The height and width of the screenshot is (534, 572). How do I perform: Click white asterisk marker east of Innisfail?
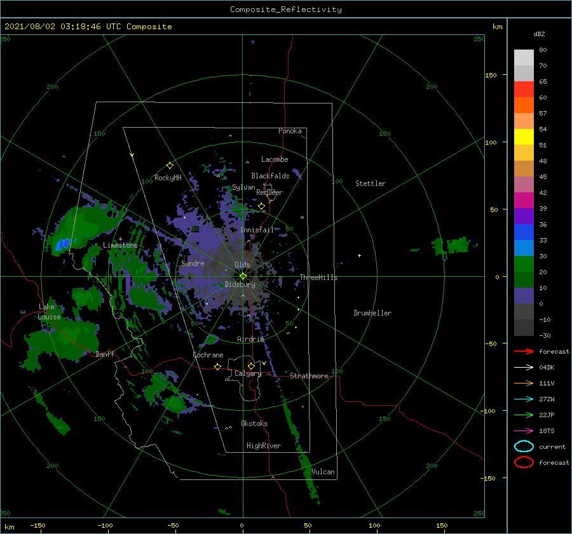(302, 218)
